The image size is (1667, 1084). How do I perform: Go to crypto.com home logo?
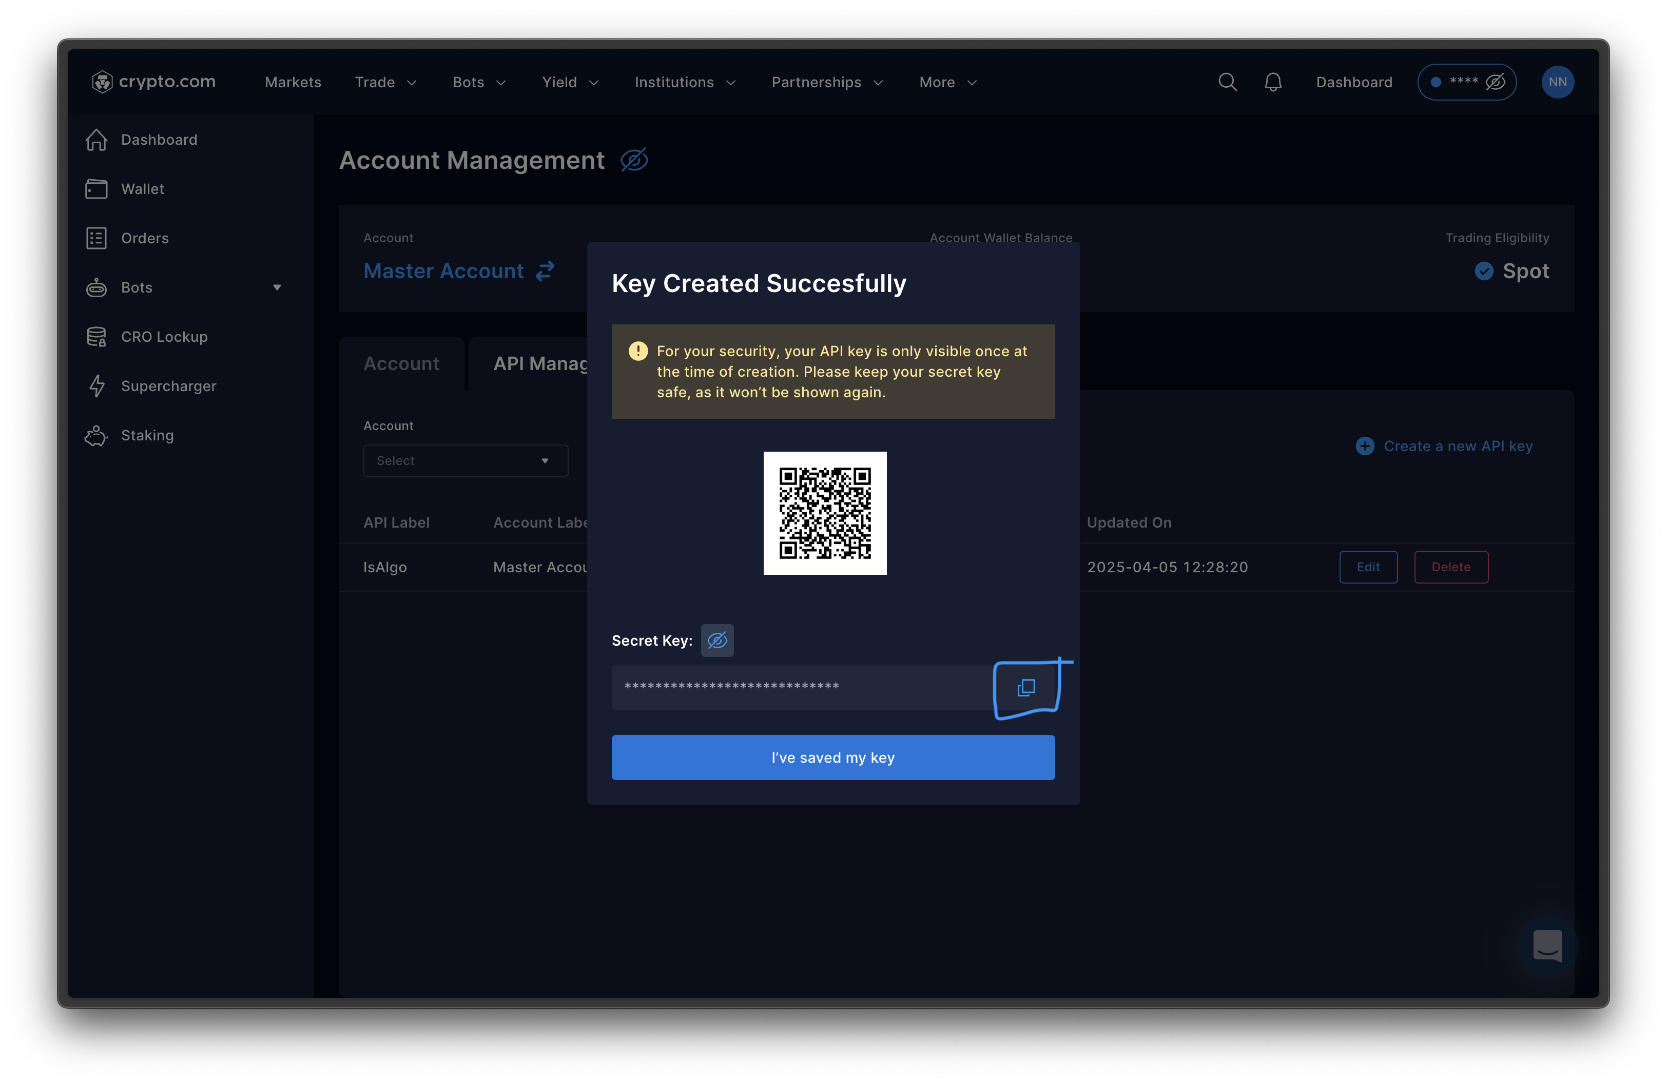pyautogui.click(x=153, y=82)
